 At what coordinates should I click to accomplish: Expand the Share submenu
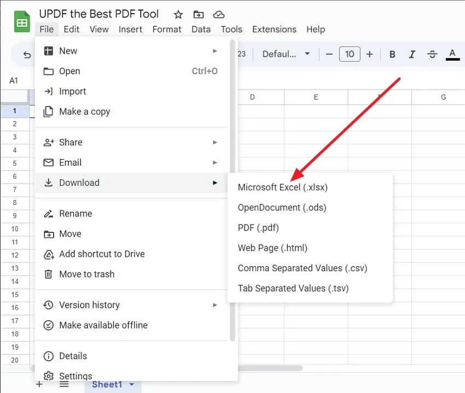(x=131, y=142)
